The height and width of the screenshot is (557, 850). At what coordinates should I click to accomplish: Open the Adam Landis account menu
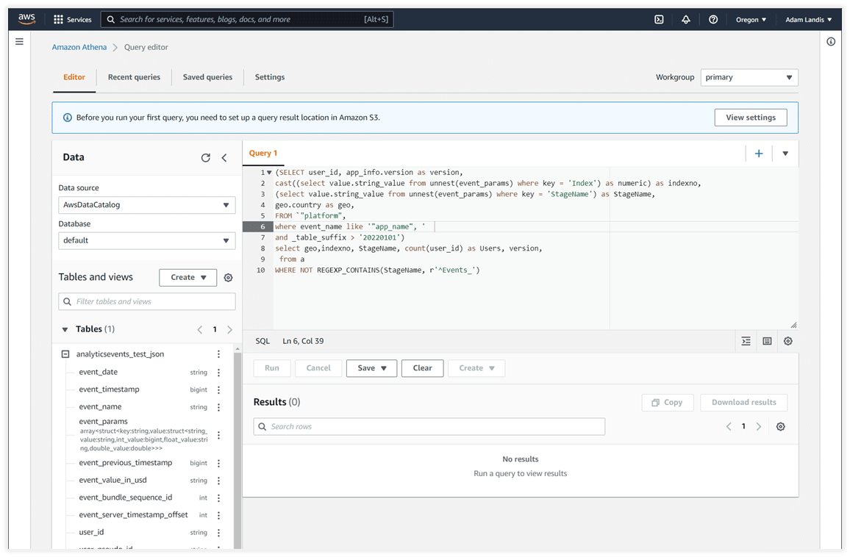click(x=808, y=20)
